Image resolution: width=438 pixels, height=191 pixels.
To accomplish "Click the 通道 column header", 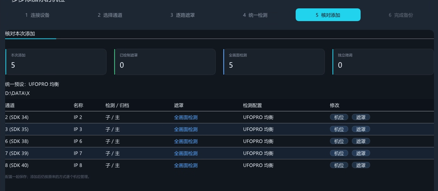I will tap(10, 105).
